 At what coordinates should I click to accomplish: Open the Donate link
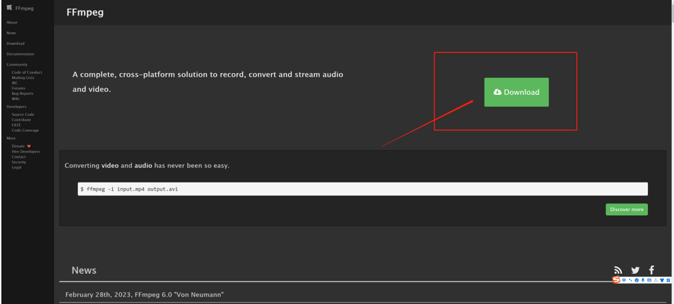click(x=18, y=146)
